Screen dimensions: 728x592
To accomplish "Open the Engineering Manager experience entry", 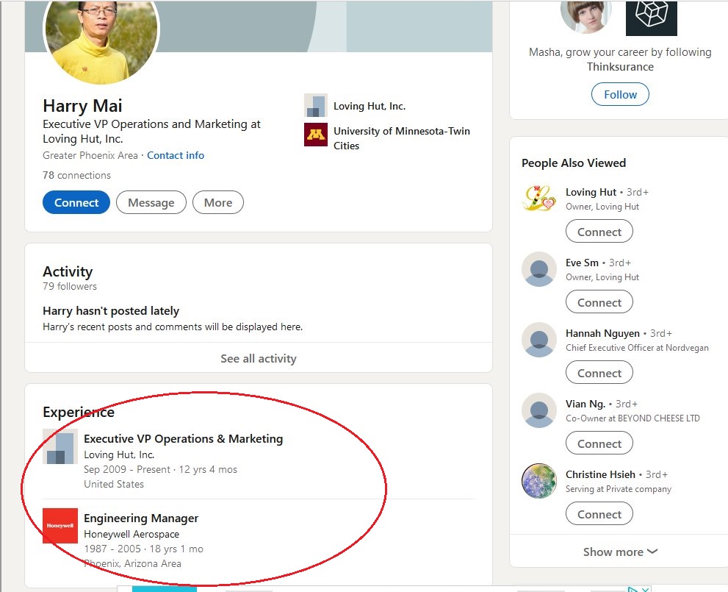I will click(x=141, y=518).
